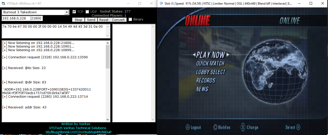Screen dimensions: 328x135
Task: Click the circle Buddies button icon
Action: (215, 127)
